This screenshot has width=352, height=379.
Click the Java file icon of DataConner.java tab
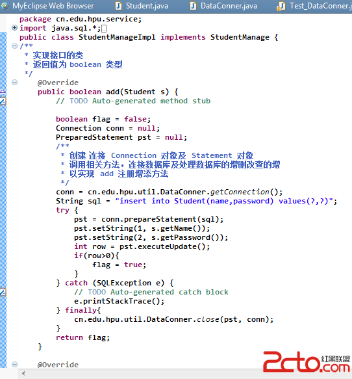[193, 6]
